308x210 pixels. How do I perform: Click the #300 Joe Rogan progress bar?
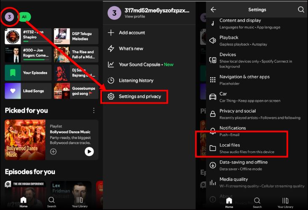(35, 60)
